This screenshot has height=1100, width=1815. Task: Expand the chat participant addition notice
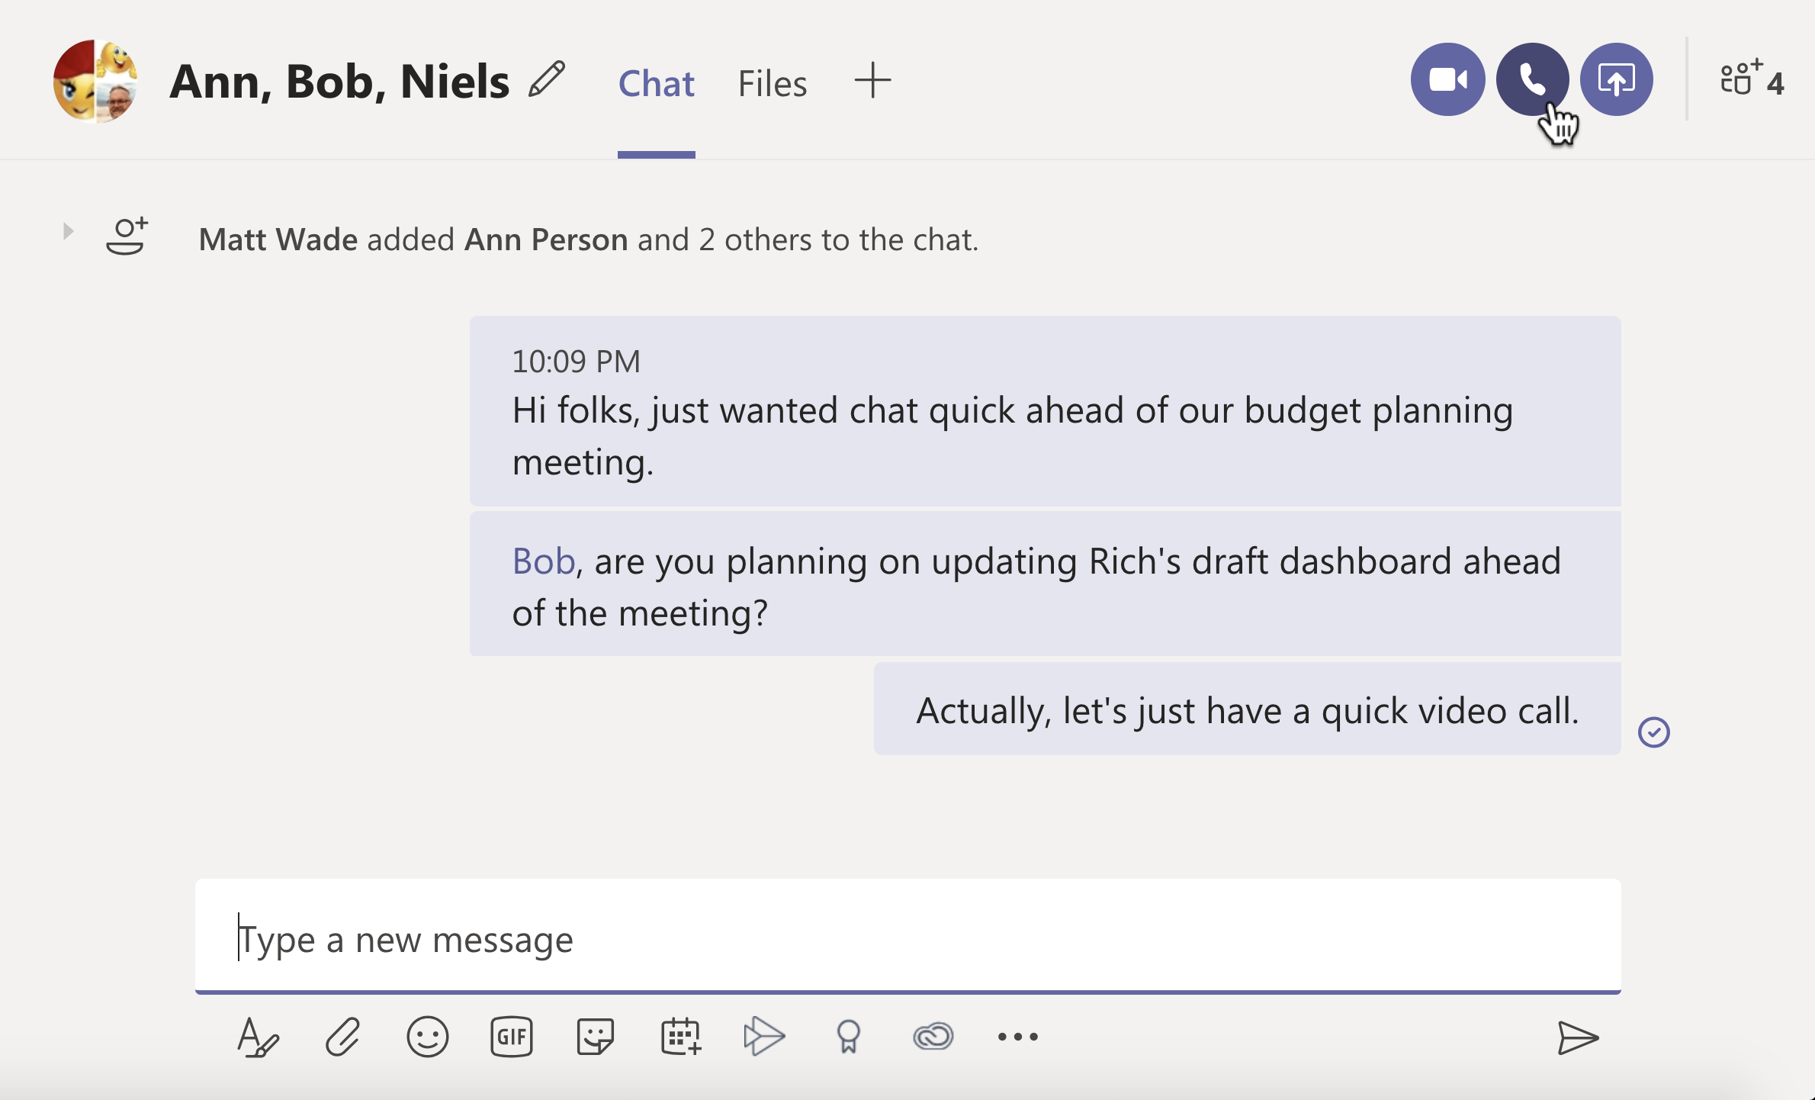point(68,230)
